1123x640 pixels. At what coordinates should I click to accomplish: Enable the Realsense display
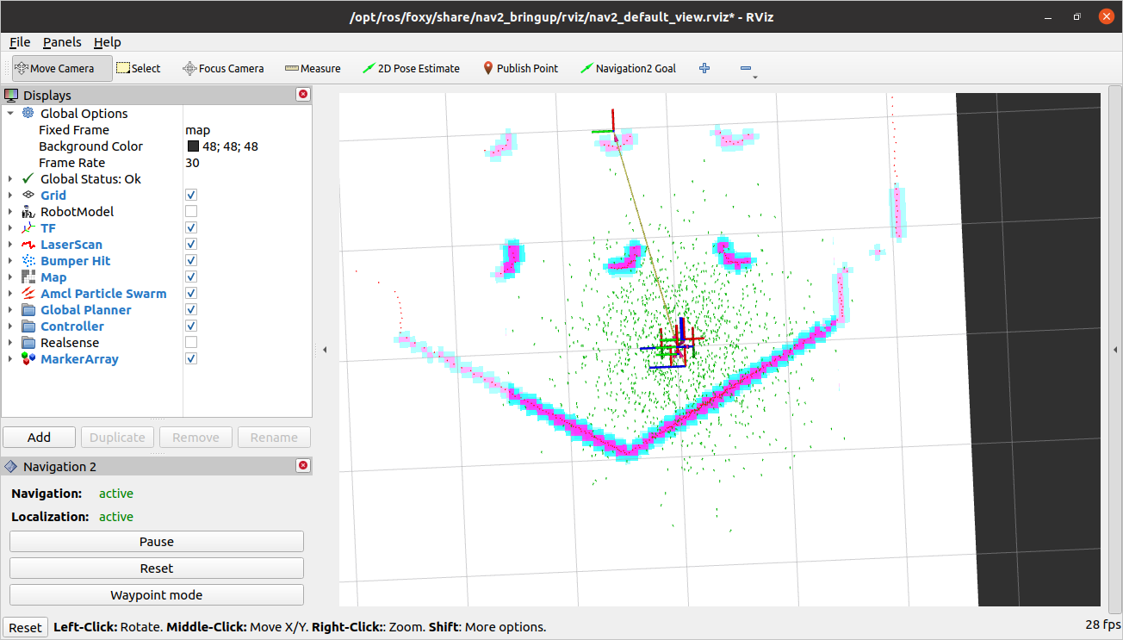[190, 342]
